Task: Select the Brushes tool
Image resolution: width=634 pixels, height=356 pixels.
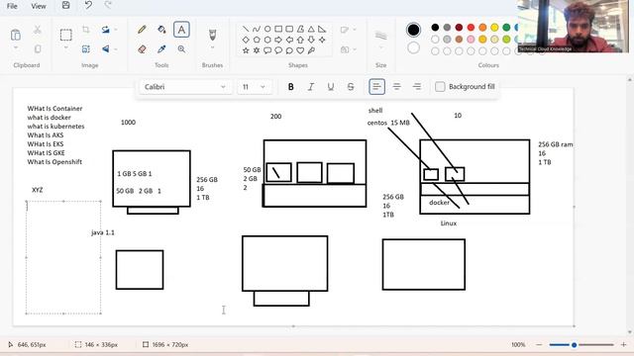Action: click(212, 35)
